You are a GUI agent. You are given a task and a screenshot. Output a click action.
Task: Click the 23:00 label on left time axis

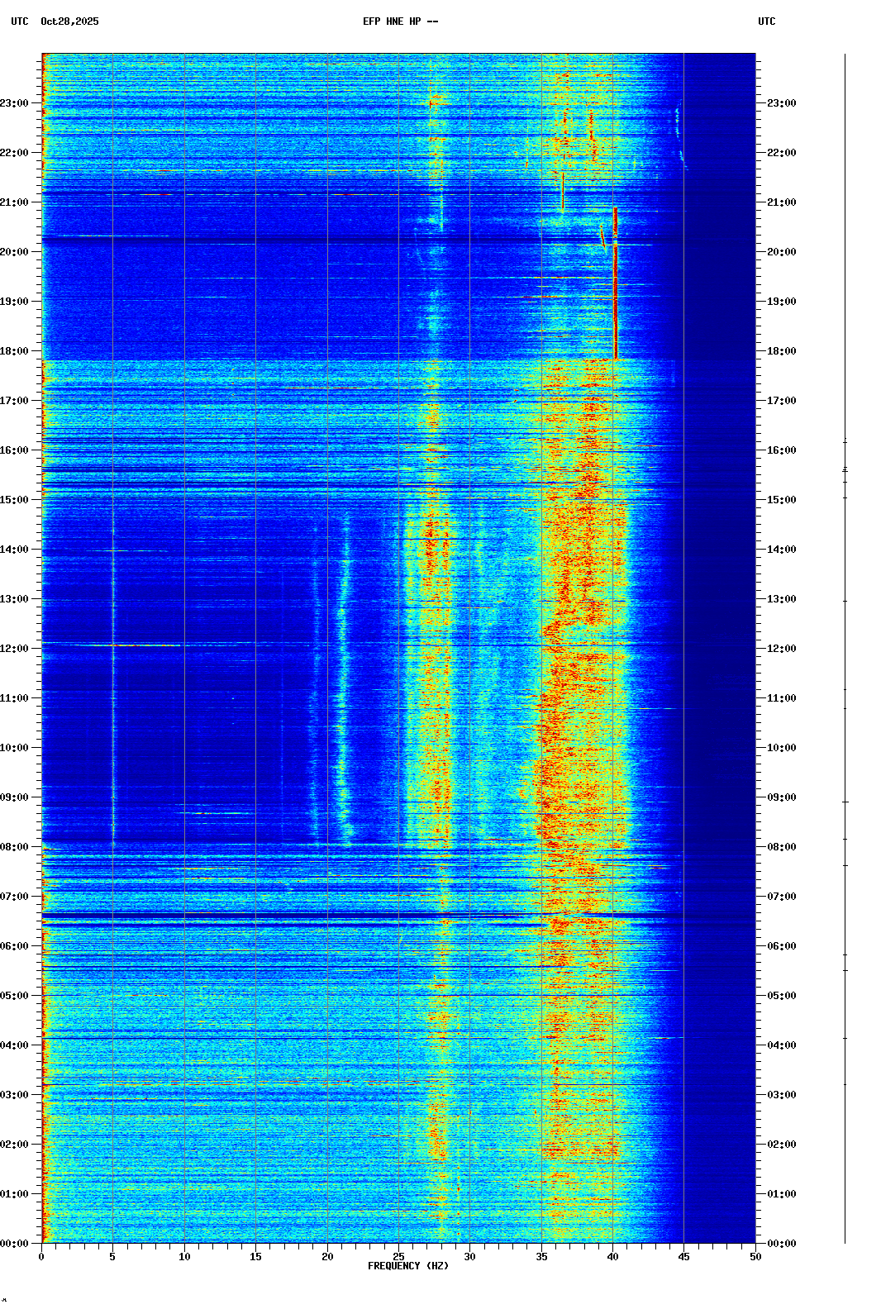click(x=15, y=103)
